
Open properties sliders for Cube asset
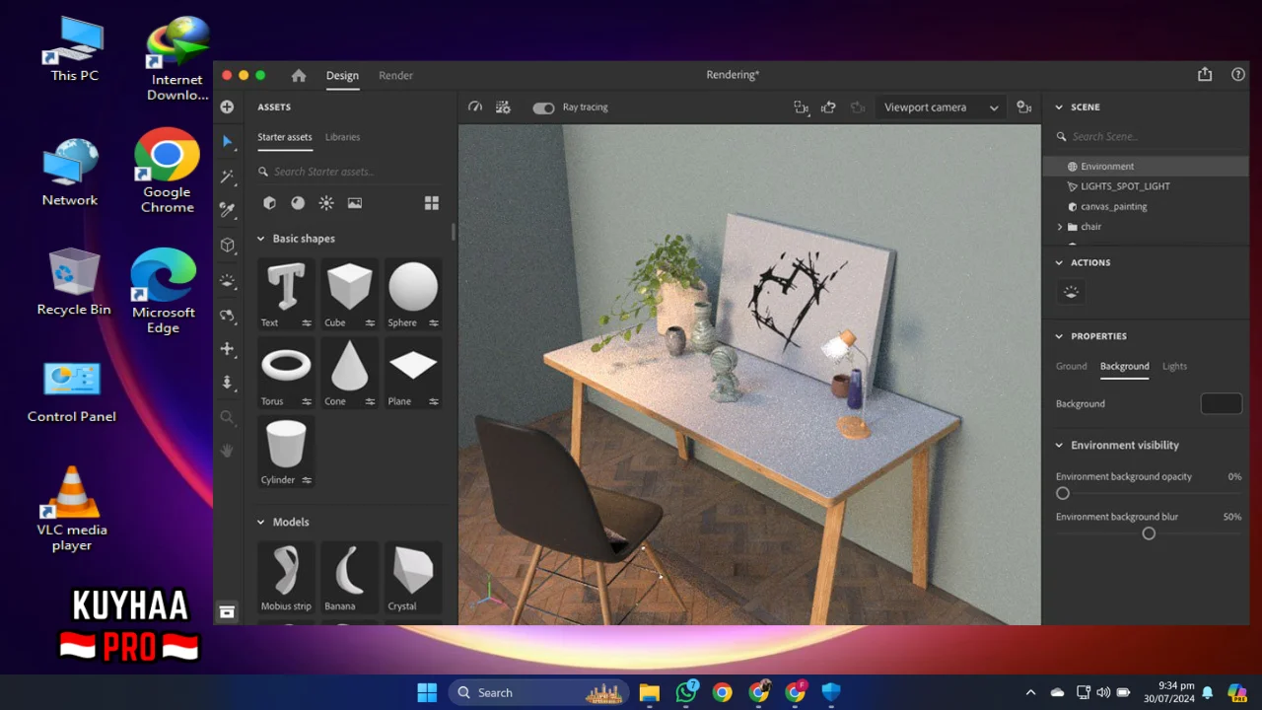371,322
